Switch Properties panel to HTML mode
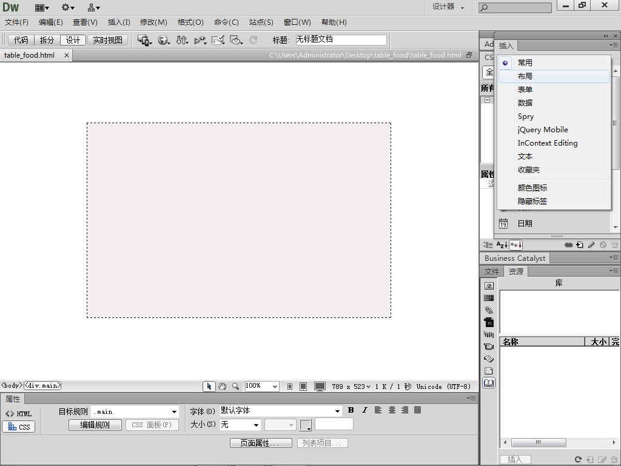 (x=19, y=414)
